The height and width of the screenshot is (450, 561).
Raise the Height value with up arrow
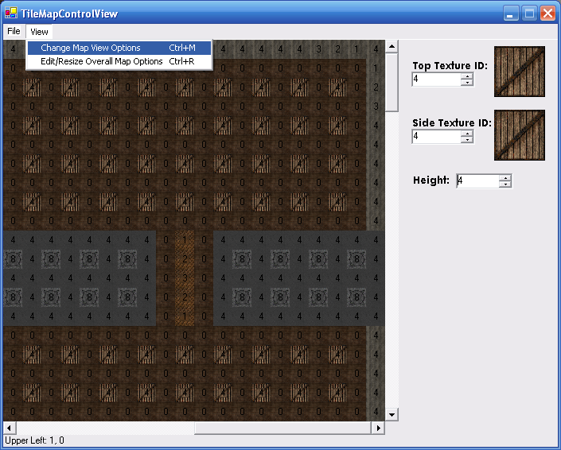pyautogui.click(x=505, y=178)
